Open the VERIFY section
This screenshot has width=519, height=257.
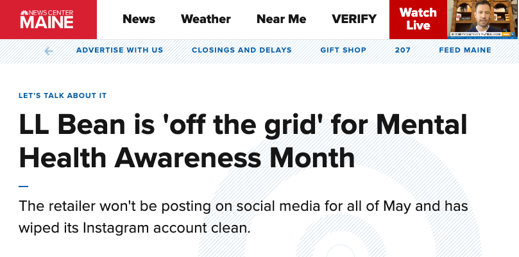pyautogui.click(x=354, y=19)
